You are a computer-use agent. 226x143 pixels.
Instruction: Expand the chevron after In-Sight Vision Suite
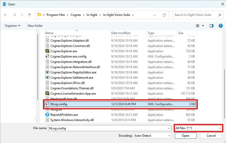point(133,15)
